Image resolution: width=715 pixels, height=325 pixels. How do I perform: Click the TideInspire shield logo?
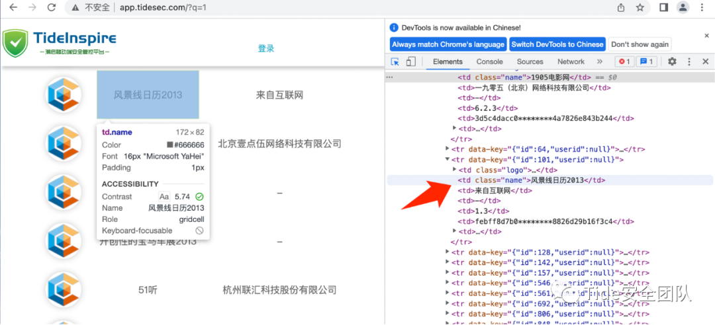[15, 43]
